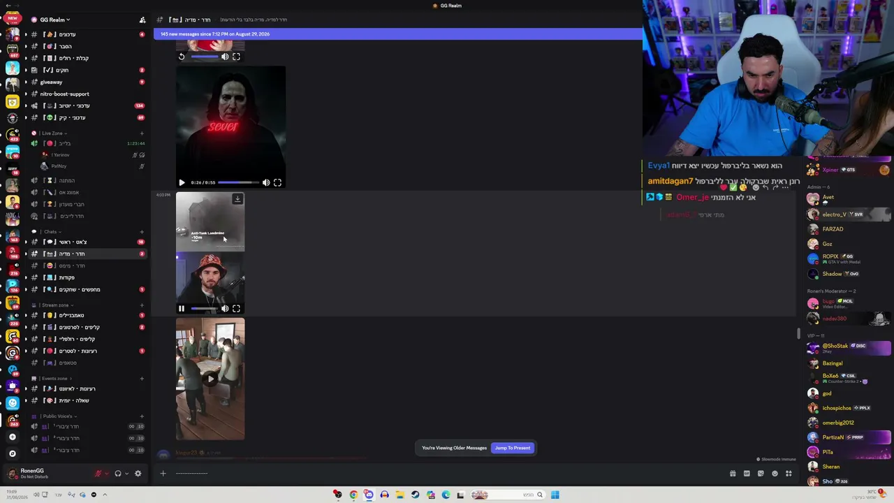
Task: Mute the topmost video volume
Action: (x=225, y=57)
